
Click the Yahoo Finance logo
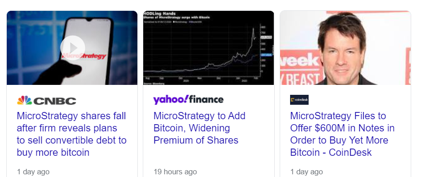(x=188, y=100)
